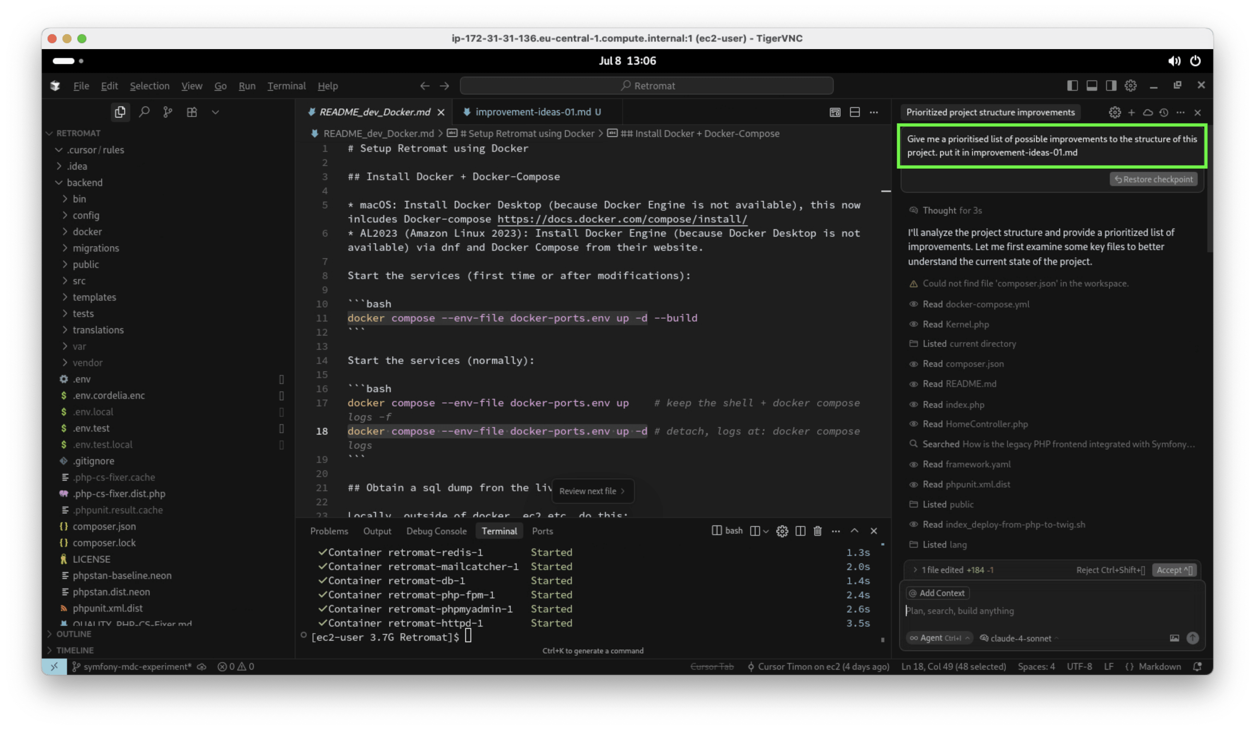1255x730 pixels.
Task: Click the system volume icon
Action: point(1174,61)
